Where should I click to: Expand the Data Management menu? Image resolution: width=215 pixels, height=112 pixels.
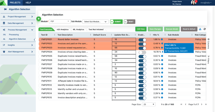coord(32,23)
